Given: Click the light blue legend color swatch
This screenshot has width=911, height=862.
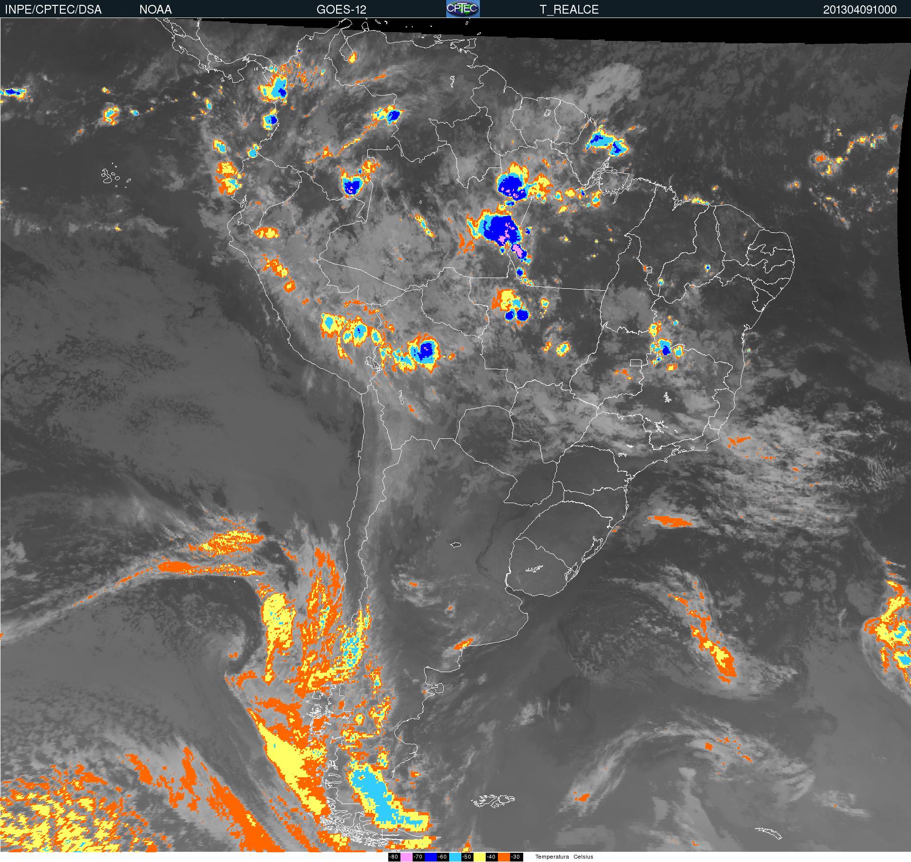Looking at the screenshot, I should click(x=455, y=857).
